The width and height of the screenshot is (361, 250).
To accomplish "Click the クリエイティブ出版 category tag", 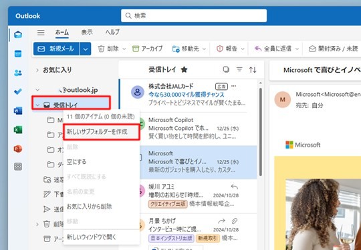I will click(x=168, y=204).
